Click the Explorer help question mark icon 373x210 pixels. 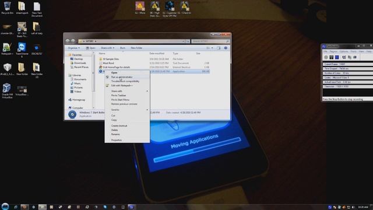click(x=226, y=48)
